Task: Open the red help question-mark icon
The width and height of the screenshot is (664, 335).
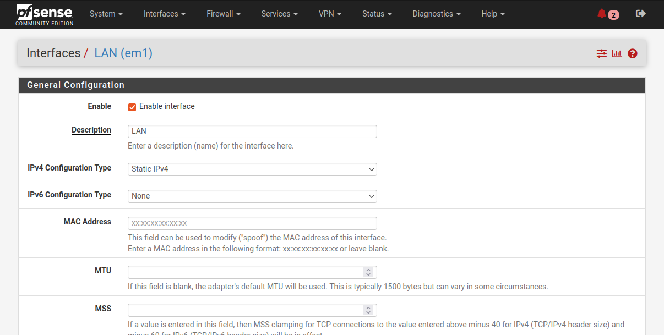Action: (632, 53)
